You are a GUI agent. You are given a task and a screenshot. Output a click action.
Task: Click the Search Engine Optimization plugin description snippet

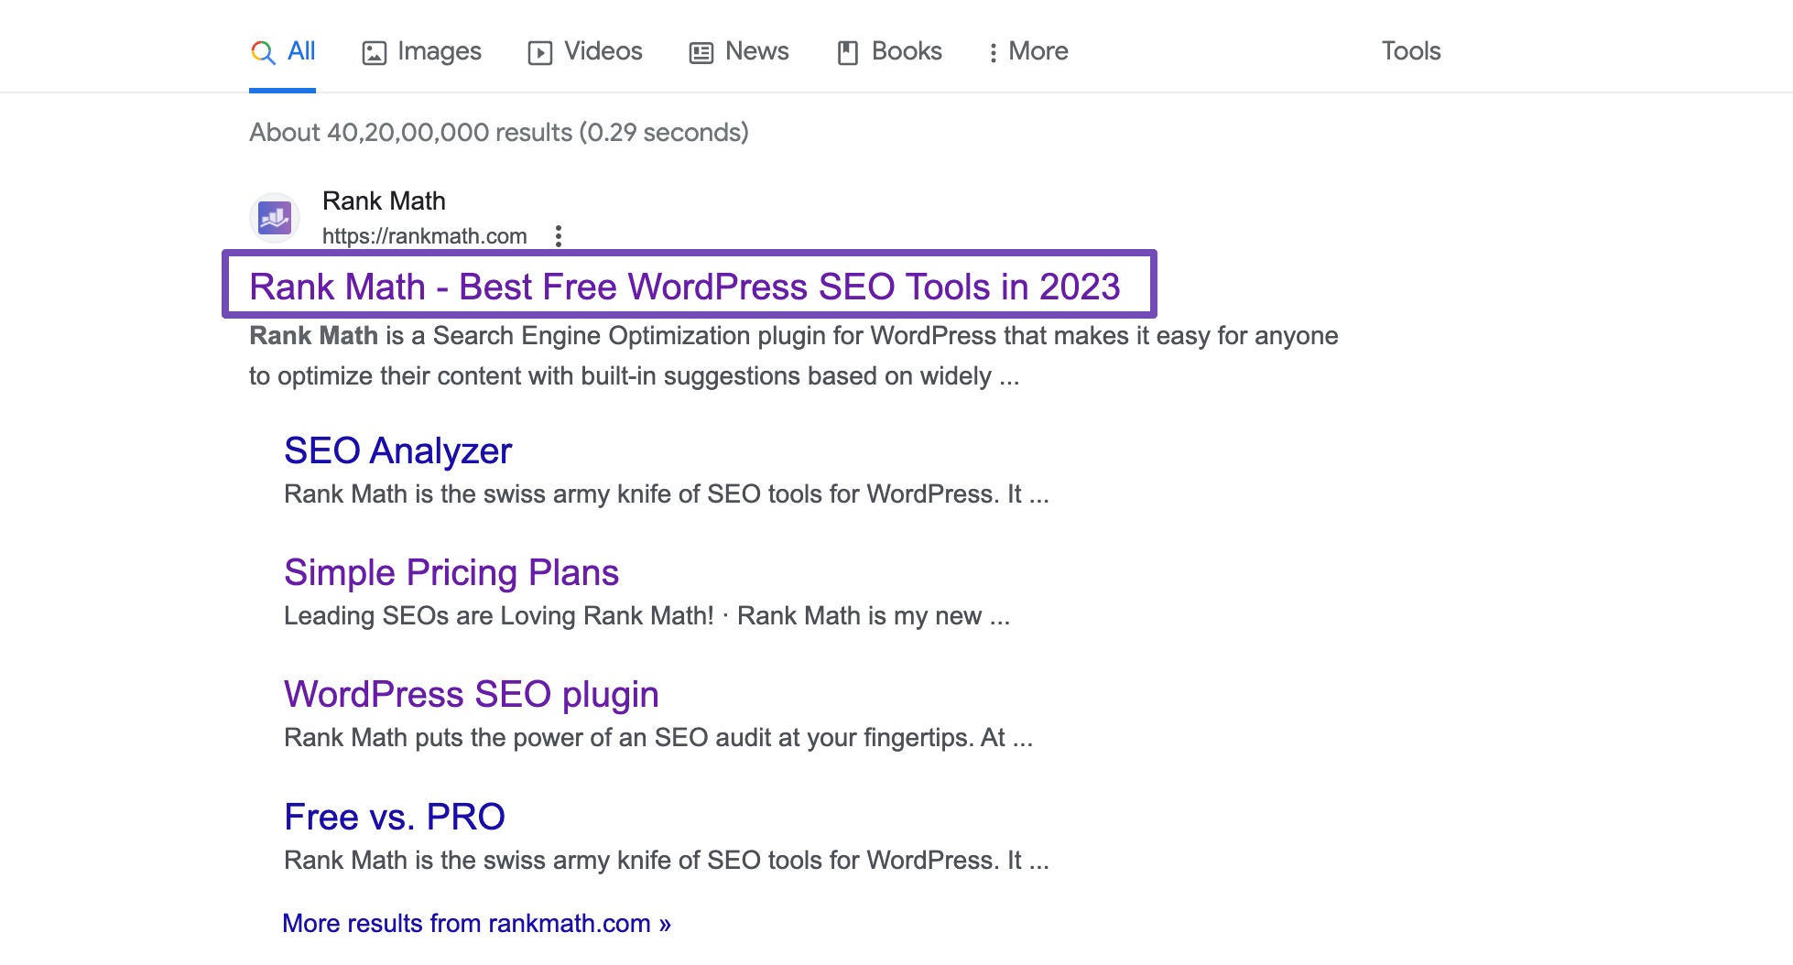(794, 355)
